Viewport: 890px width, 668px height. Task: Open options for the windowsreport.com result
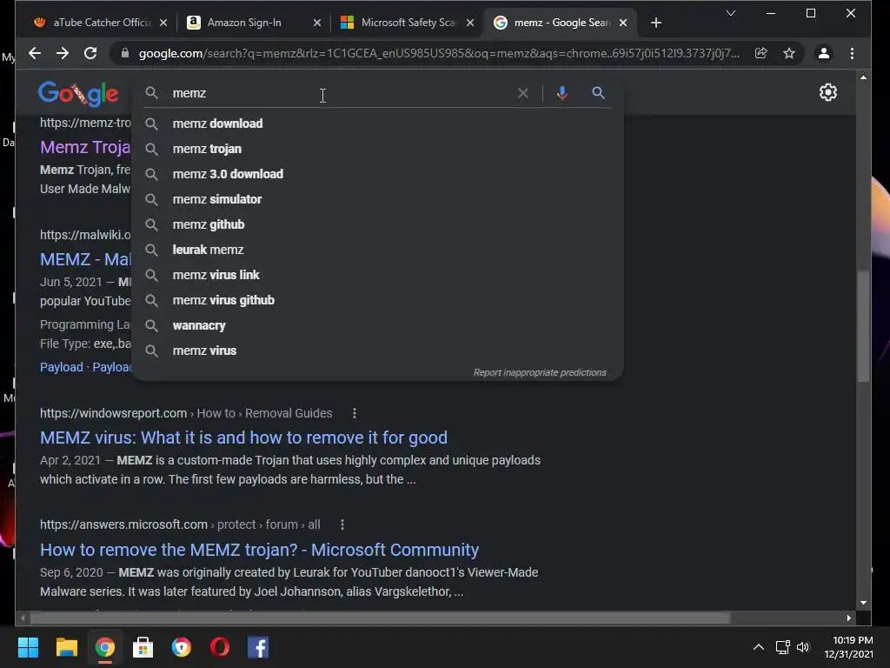click(355, 413)
